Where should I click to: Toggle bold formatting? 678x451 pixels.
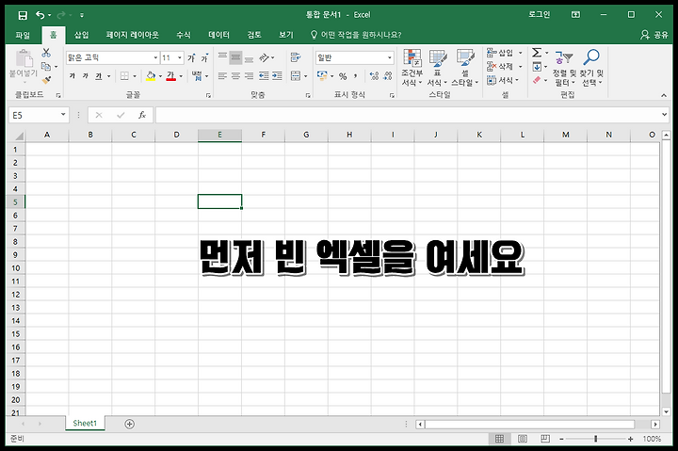click(x=73, y=76)
